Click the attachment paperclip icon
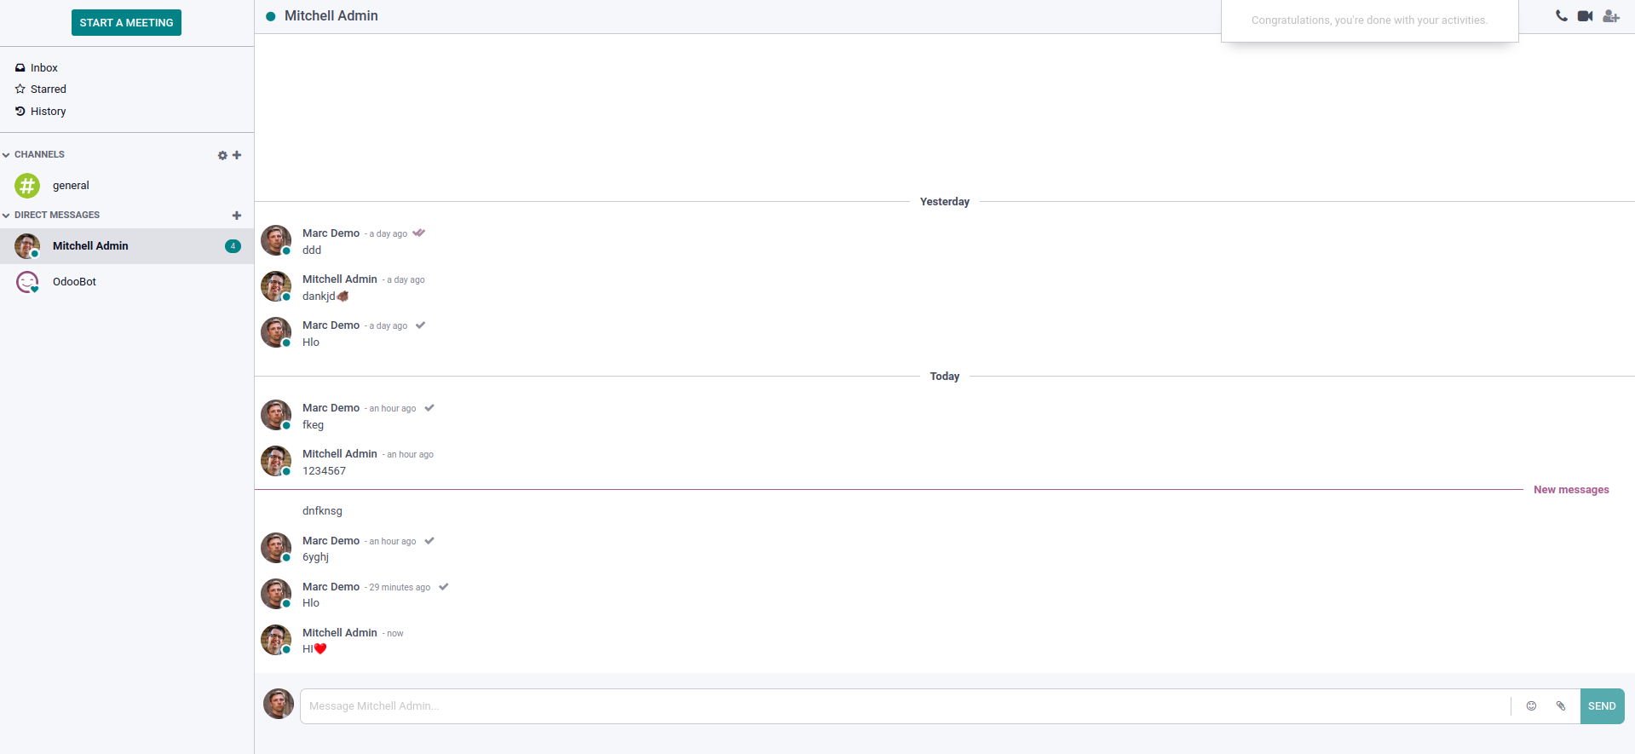 point(1561,706)
